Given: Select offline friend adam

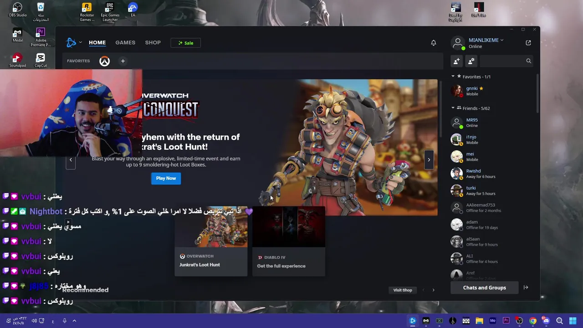Looking at the screenshot, I should point(492,225).
